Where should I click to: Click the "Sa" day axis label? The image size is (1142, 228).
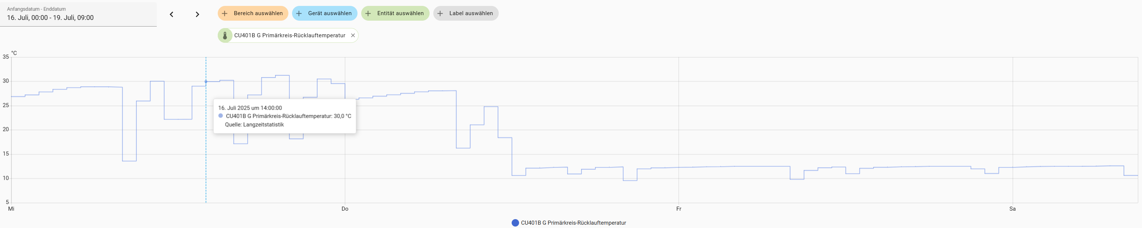pos(1013,208)
